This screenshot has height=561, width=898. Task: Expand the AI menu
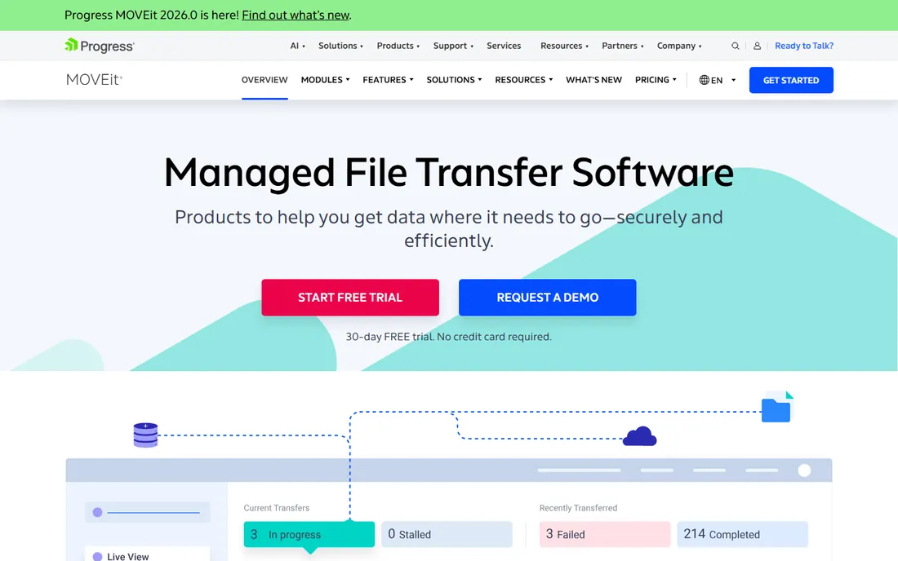(x=297, y=46)
